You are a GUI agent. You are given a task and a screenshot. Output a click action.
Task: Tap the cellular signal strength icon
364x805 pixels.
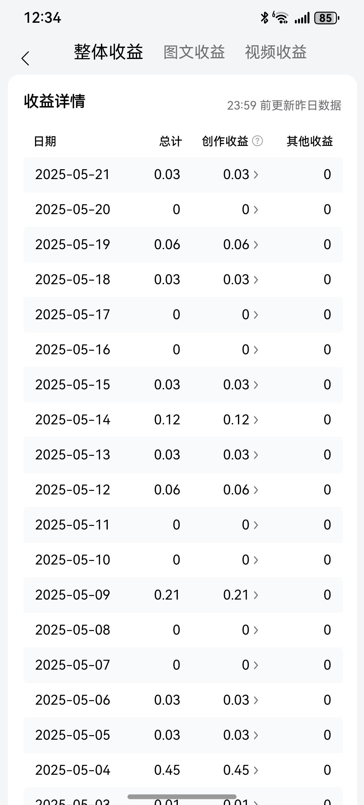coord(301,18)
